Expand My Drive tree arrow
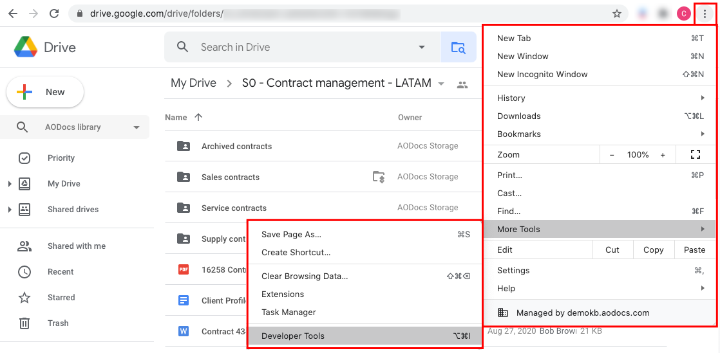720x353 pixels. (x=10, y=184)
